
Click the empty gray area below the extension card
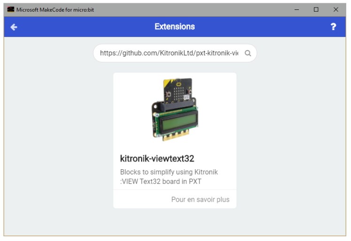pyautogui.click(x=175, y=223)
